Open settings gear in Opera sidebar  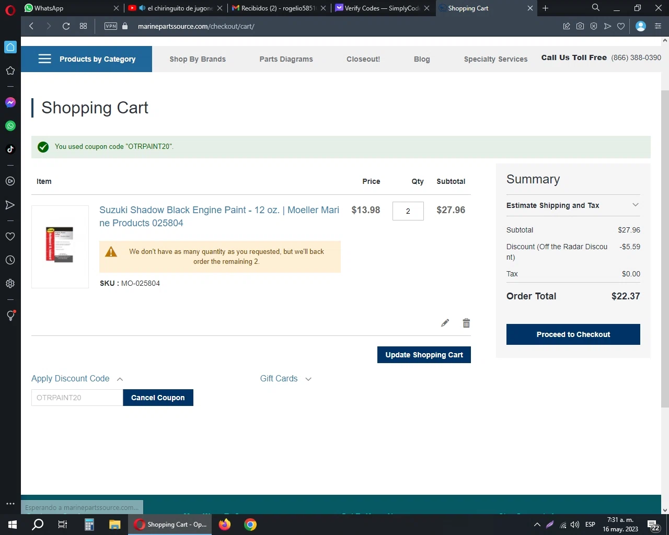tap(10, 283)
